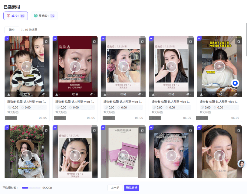Uncheck the first video card checkbox
The image size is (247, 194).
pos(7,38)
